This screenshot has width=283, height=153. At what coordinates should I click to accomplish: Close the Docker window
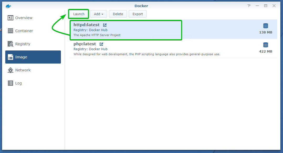pos(274,6)
